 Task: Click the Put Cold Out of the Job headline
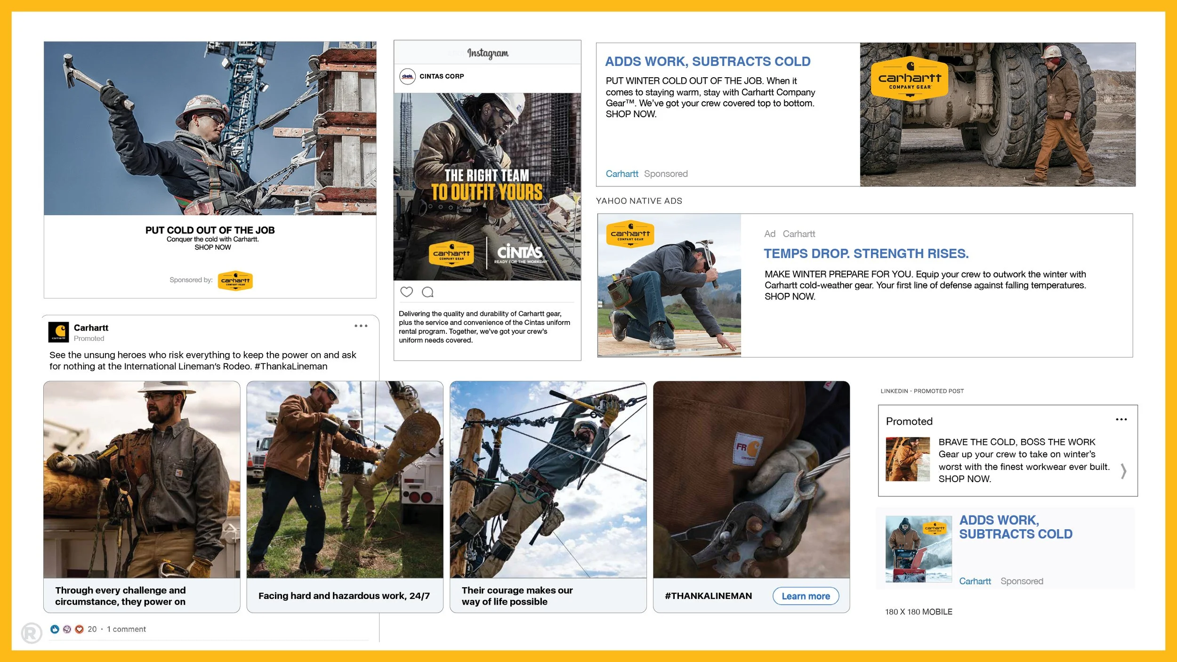[210, 230]
